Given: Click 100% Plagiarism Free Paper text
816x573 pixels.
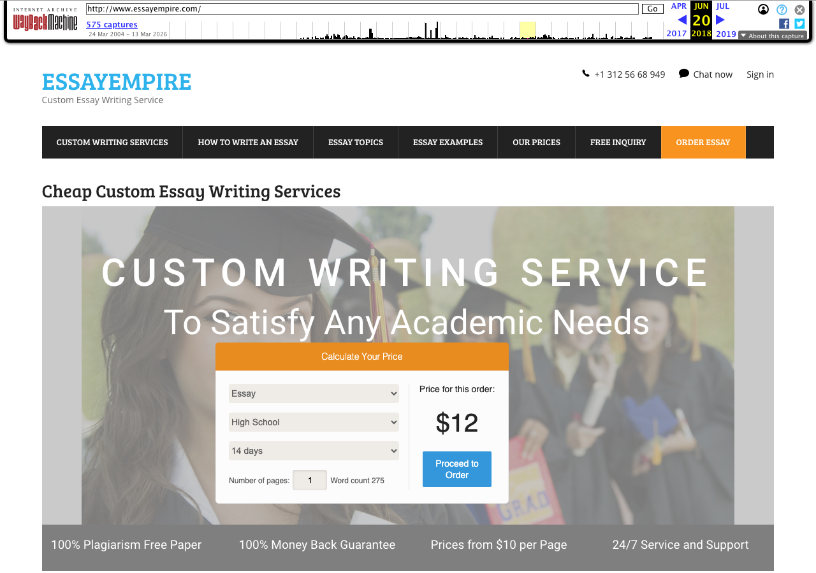Looking at the screenshot, I should tap(126, 545).
